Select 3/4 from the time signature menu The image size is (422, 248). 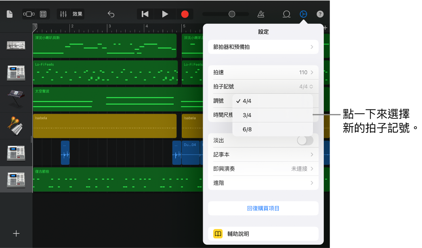(272, 115)
